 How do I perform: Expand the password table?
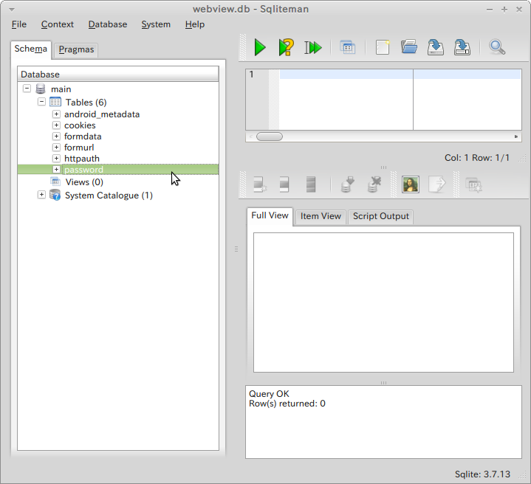click(56, 170)
